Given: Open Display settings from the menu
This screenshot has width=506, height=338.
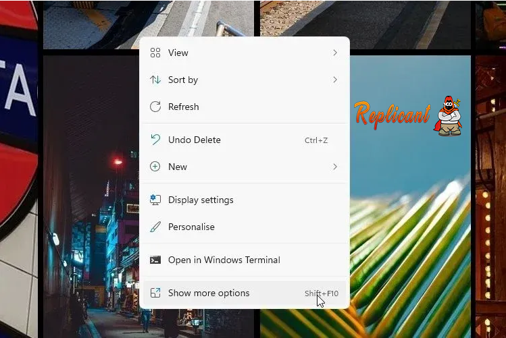Looking at the screenshot, I should [x=245, y=200].
